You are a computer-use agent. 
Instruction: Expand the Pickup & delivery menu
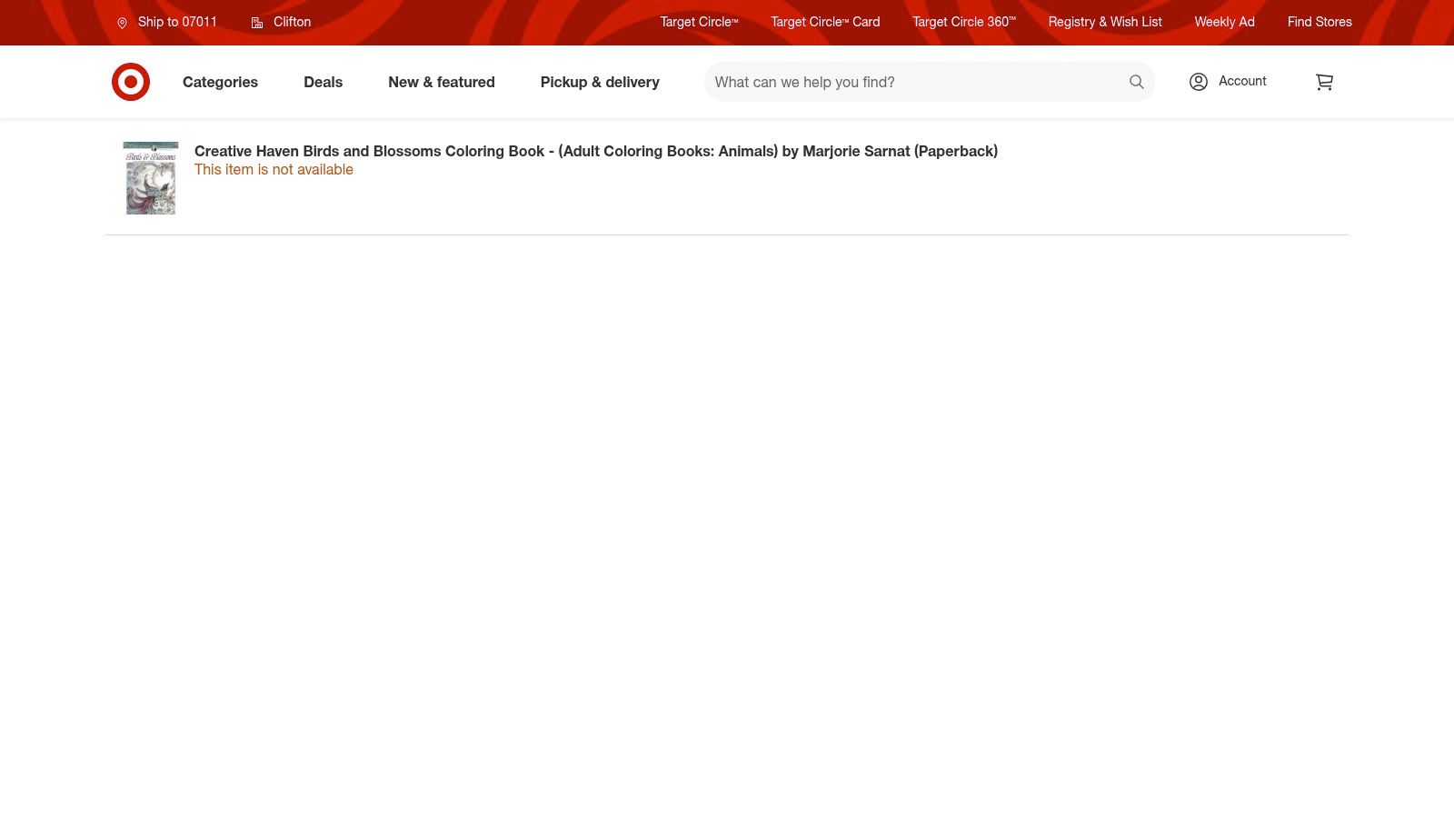600,82
